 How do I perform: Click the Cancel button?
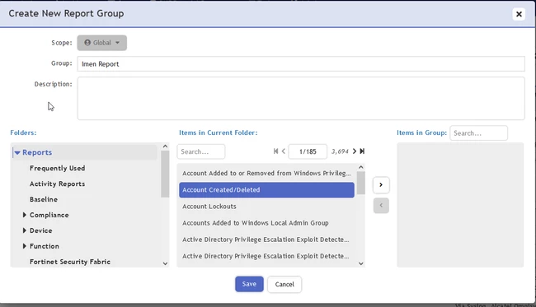(284, 284)
